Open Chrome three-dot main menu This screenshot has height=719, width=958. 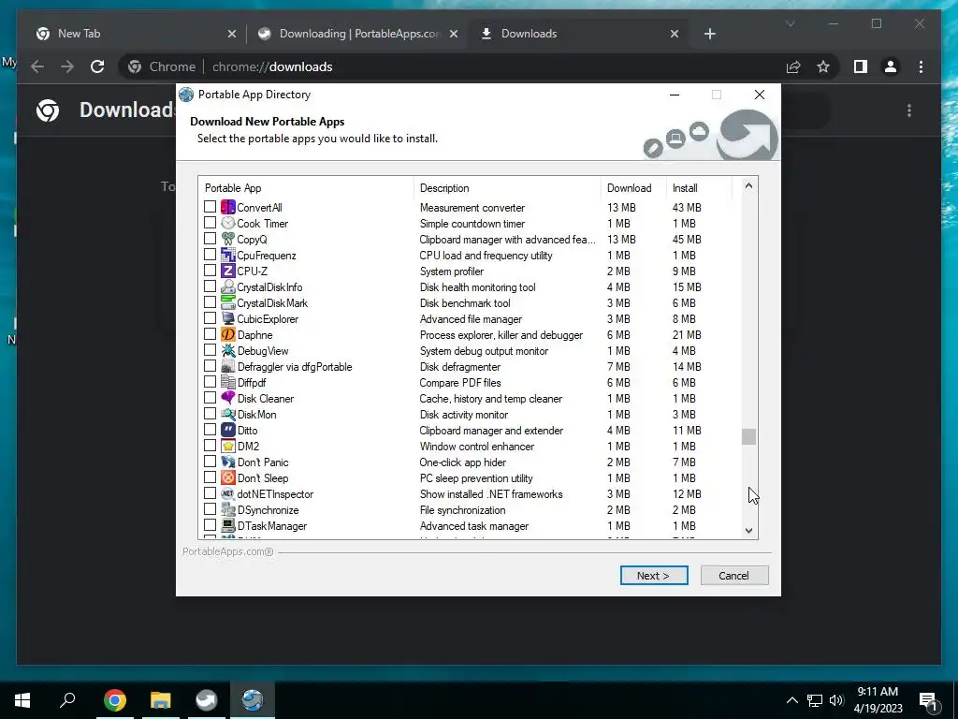click(921, 66)
